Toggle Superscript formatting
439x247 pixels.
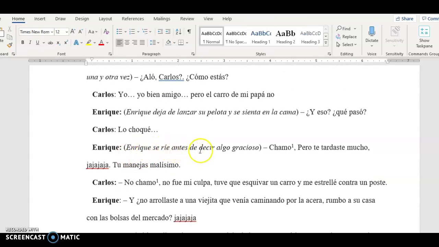[66, 43]
